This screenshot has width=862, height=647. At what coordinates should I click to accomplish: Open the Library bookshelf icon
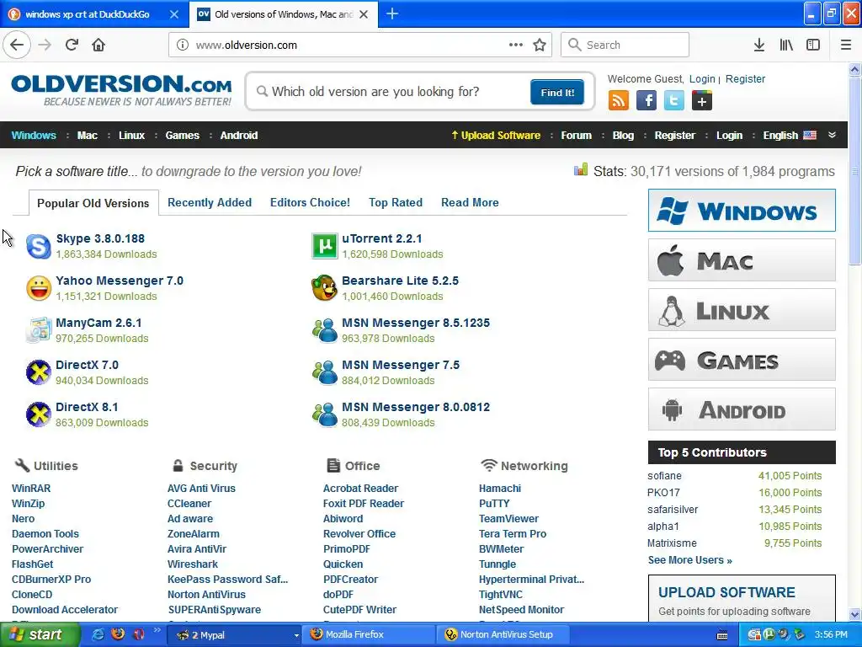coord(786,45)
